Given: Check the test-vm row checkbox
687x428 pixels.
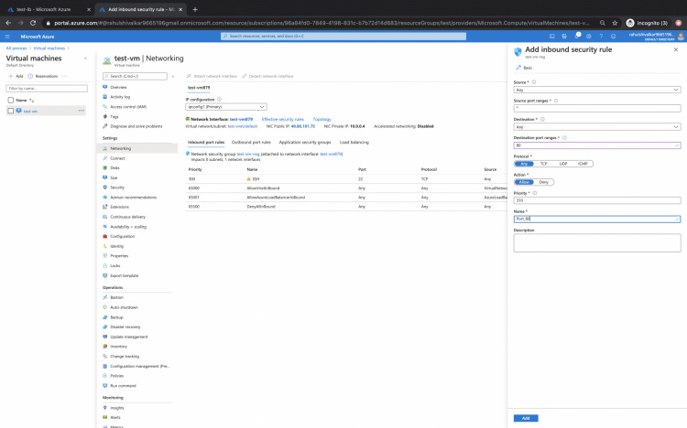Looking at the screenshot, I should point(11,111).
